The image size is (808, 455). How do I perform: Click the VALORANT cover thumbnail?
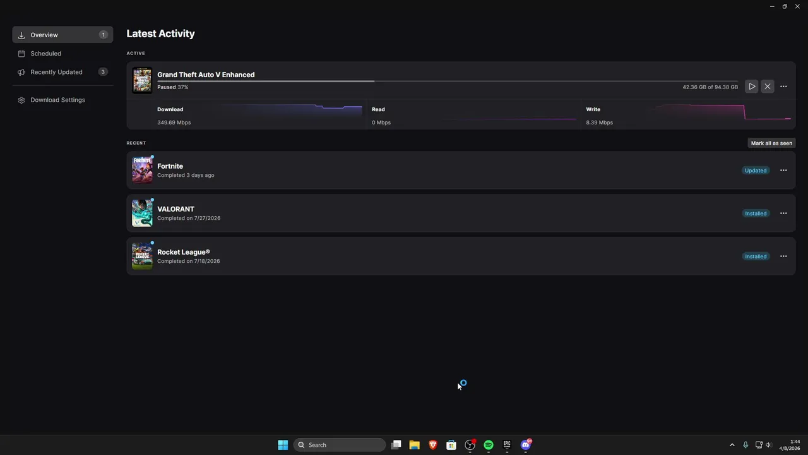[x=142, y=213]
